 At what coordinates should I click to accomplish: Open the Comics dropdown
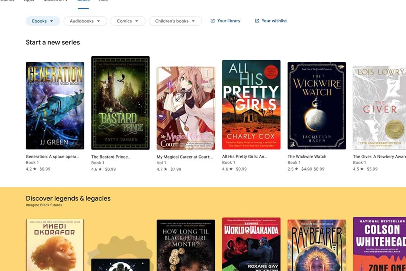(127, 21)
